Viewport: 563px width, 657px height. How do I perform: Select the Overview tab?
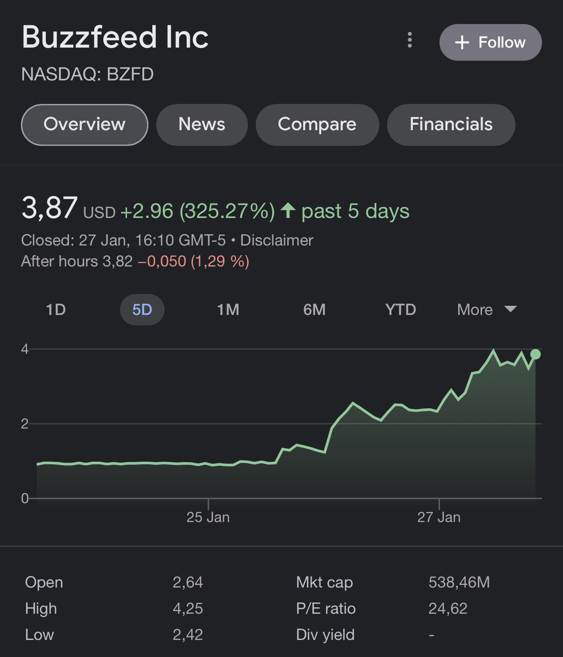coord(85,124)
